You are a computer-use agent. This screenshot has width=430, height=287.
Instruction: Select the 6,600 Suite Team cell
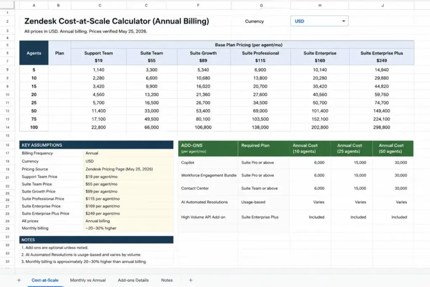tap(151, 78)
